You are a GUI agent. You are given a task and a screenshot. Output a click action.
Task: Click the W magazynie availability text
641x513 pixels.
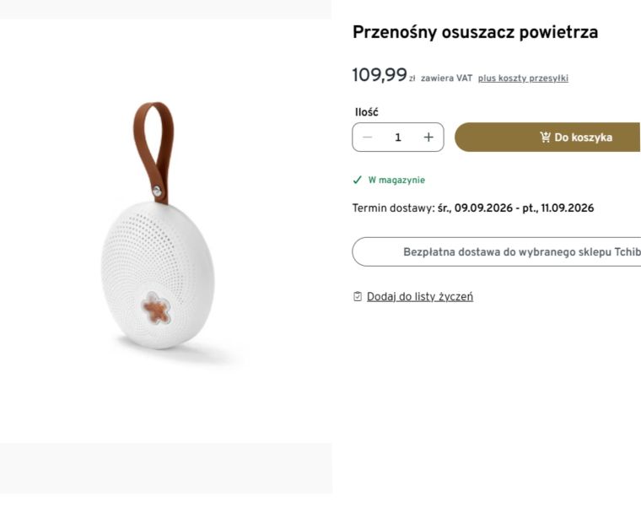pos(396,180)
